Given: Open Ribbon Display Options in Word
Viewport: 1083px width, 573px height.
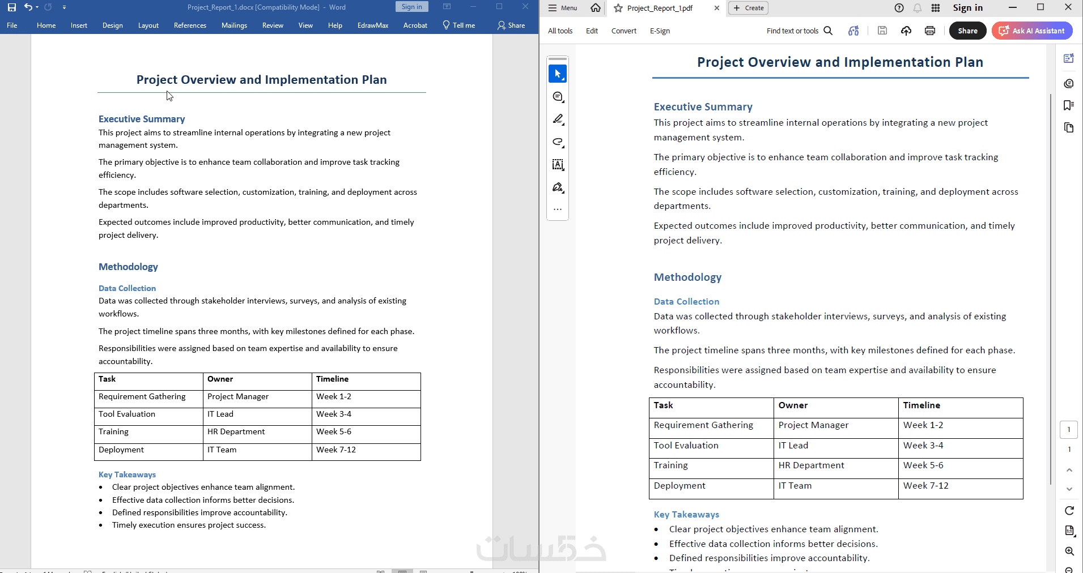Looking at the screenshot, I should tap(447, 7).
